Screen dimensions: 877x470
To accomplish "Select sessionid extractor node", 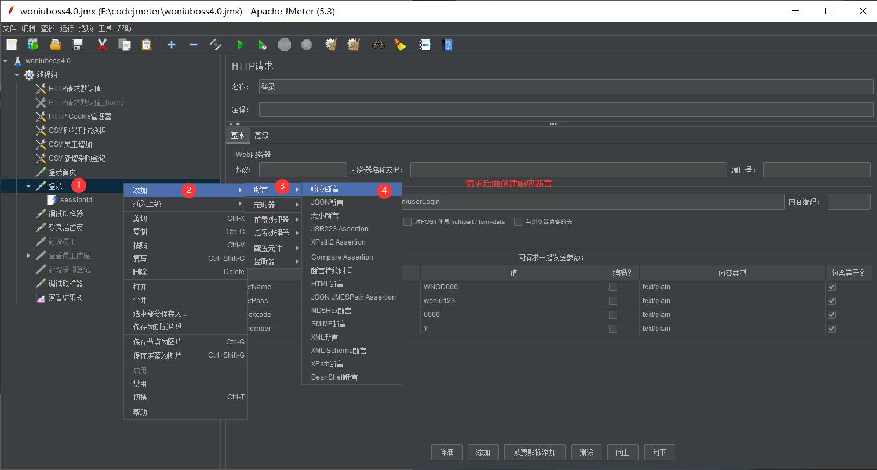I will pyautogui.click(x=76, y=200).
